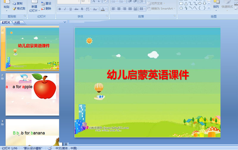Switch to the Outline (大纲) tab
Image resolution: width=238 pixels, height=150 pixels.
[17, 23]
